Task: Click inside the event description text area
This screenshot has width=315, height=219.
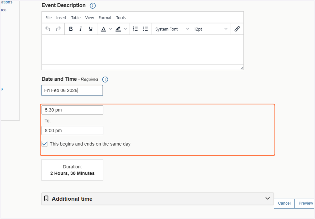Action: click(143, 50)
